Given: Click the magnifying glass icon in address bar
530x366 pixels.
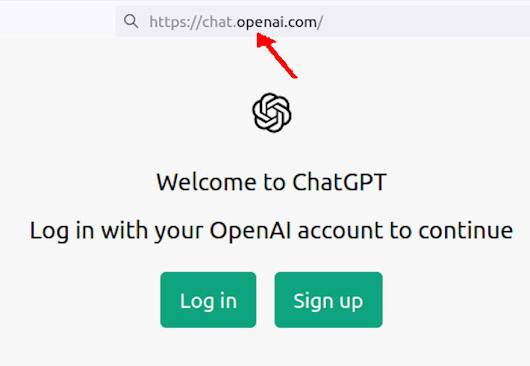Looking at the screenshot, I should pos(131,21).
